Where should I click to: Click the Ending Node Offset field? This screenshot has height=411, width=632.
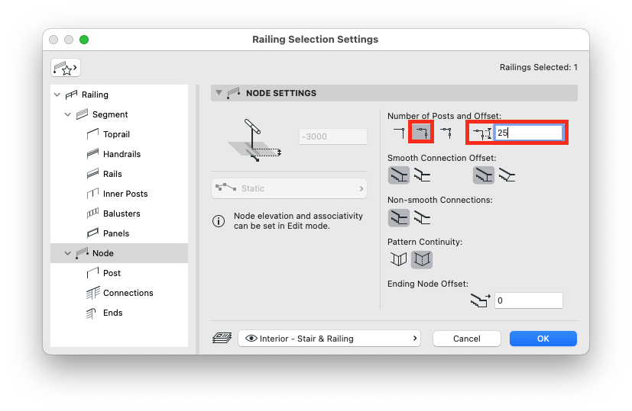click(528, 300)
